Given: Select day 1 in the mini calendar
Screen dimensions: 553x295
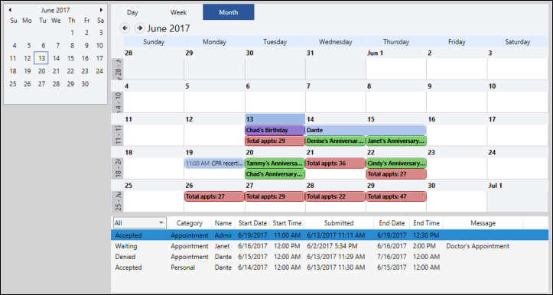Looking at the screenshot, I should [72, 33].
